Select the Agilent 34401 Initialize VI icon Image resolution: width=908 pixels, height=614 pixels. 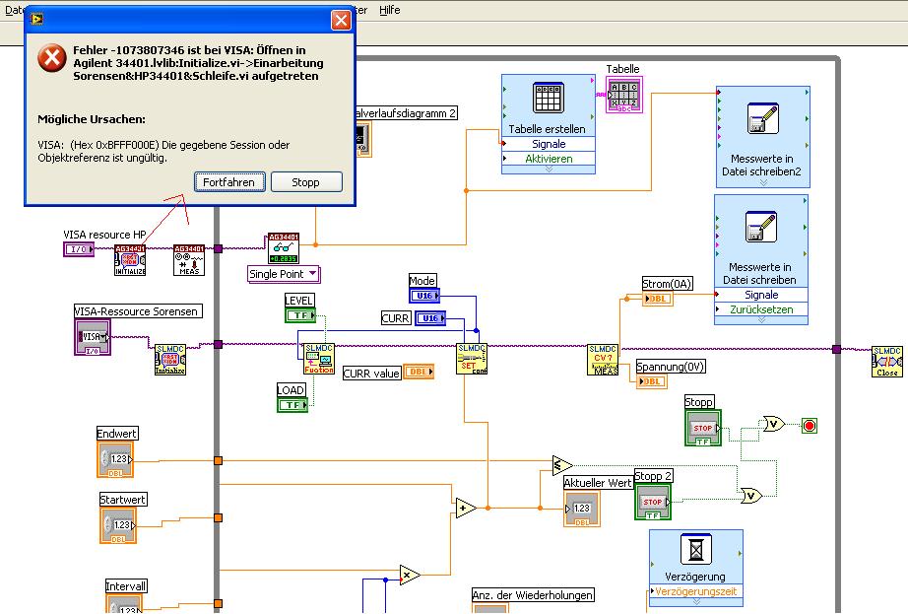coord(130,260)
